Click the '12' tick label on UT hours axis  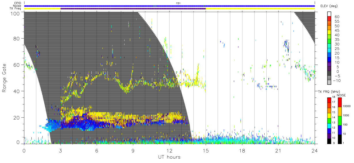point(169,150)
